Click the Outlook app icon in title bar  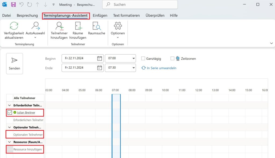tap(5, 5)
